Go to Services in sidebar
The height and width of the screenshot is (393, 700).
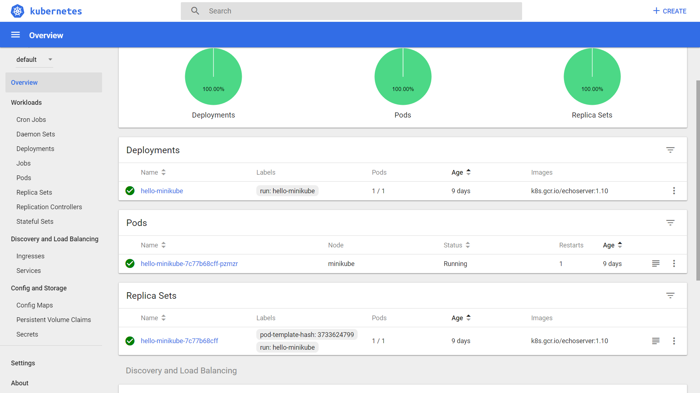28,271
